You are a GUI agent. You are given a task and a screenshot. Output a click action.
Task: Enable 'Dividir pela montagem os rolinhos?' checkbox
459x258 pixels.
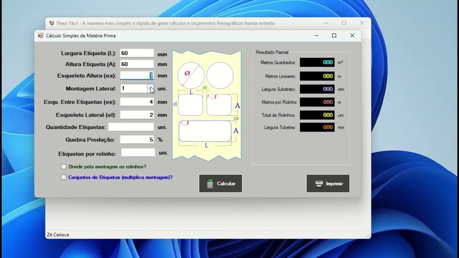[64, 167]
